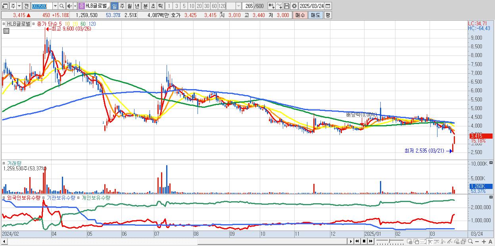Select the 초 seconds period button

pos(153,6)
